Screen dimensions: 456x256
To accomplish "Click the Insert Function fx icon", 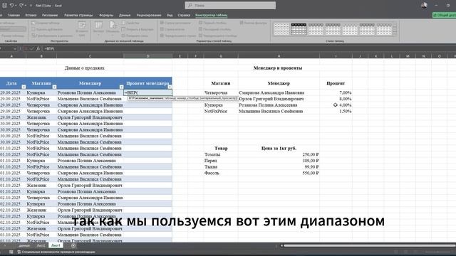I will click(38, 49).
